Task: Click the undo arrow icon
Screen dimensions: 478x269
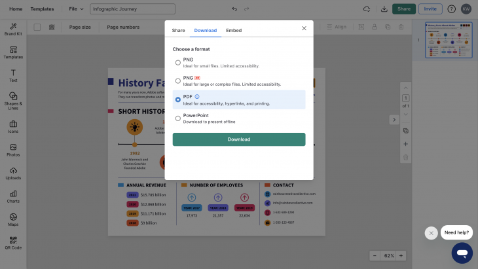Action: point(234,9)
